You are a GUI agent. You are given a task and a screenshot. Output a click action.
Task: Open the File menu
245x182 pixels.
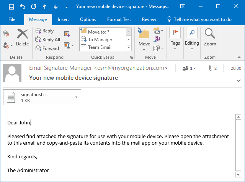tap(12, 19)
